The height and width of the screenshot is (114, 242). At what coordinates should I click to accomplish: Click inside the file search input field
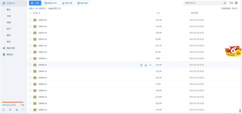[203, 3]
